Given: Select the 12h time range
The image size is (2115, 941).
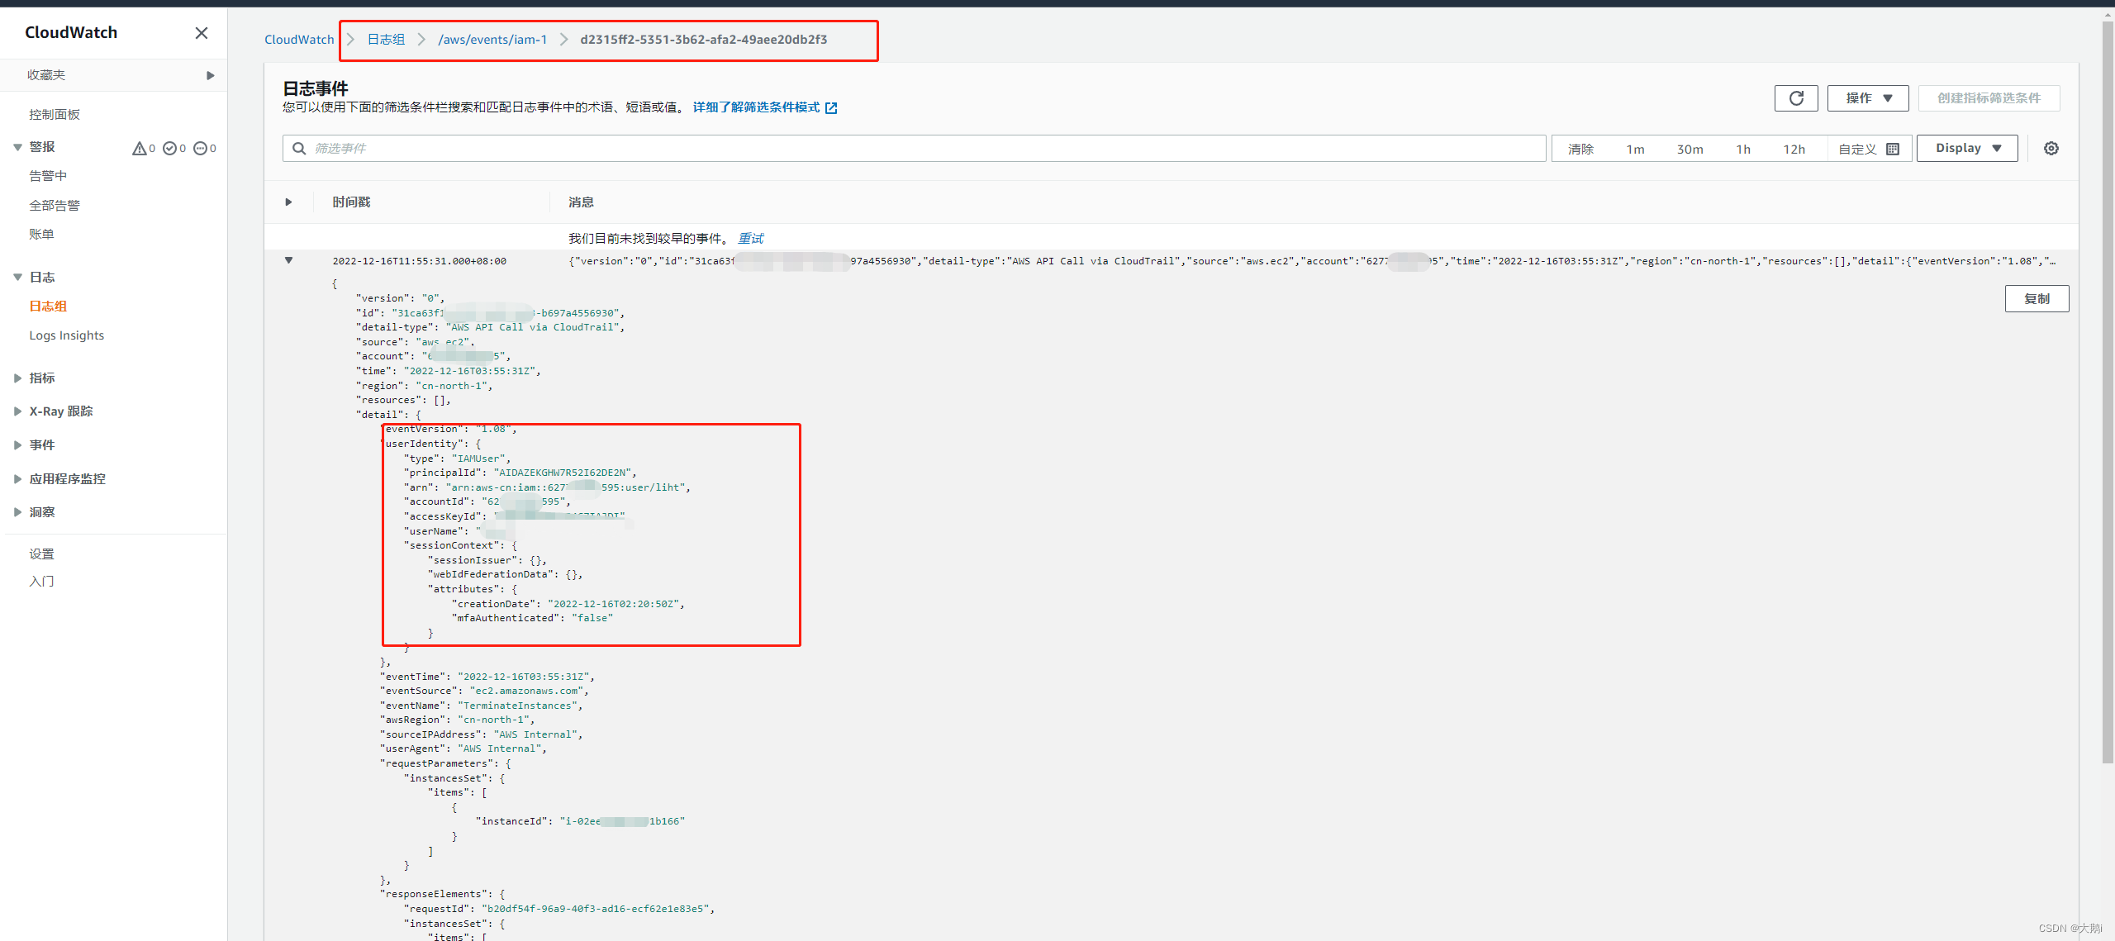Looking at the screenshot, I should (x=1794, y=150).
